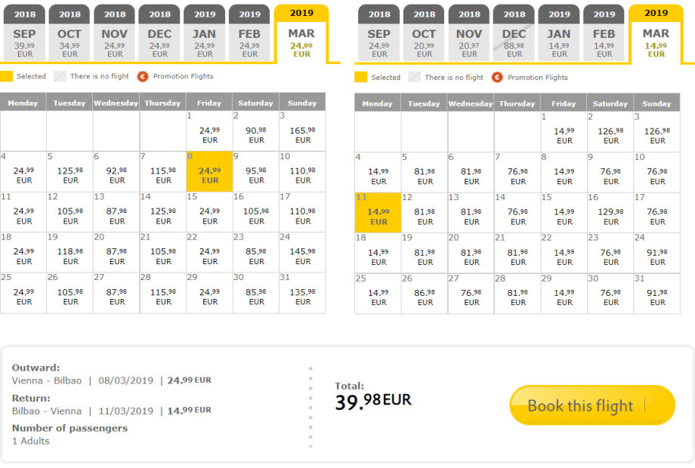Open the DEC 2018 tab priced 88.98 EUR

pyautogui.click(x=514, y=34)
